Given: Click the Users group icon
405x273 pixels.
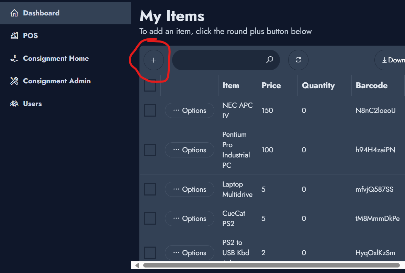Looking at the screenshot, I should [x=14, y=104].
